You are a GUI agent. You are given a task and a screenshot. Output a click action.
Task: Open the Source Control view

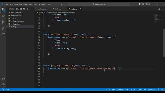[3, 22]
